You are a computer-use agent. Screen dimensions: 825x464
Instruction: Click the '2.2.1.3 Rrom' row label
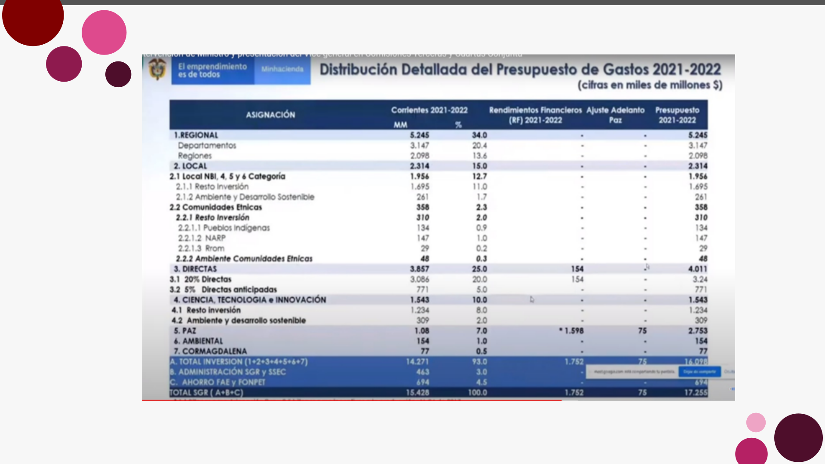(x=201, y=248)
